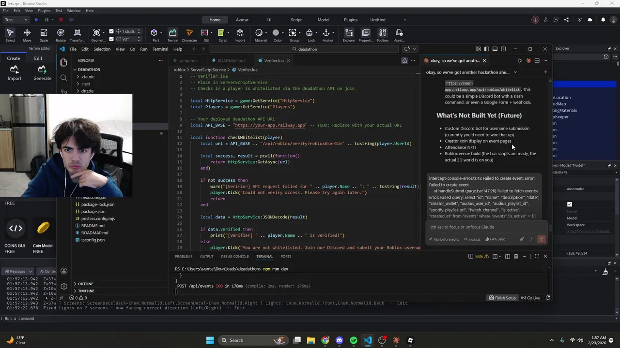Screen dimensions: 620x348
Task: Start a new Claude chat with plus icon
Action: (545, 72)
